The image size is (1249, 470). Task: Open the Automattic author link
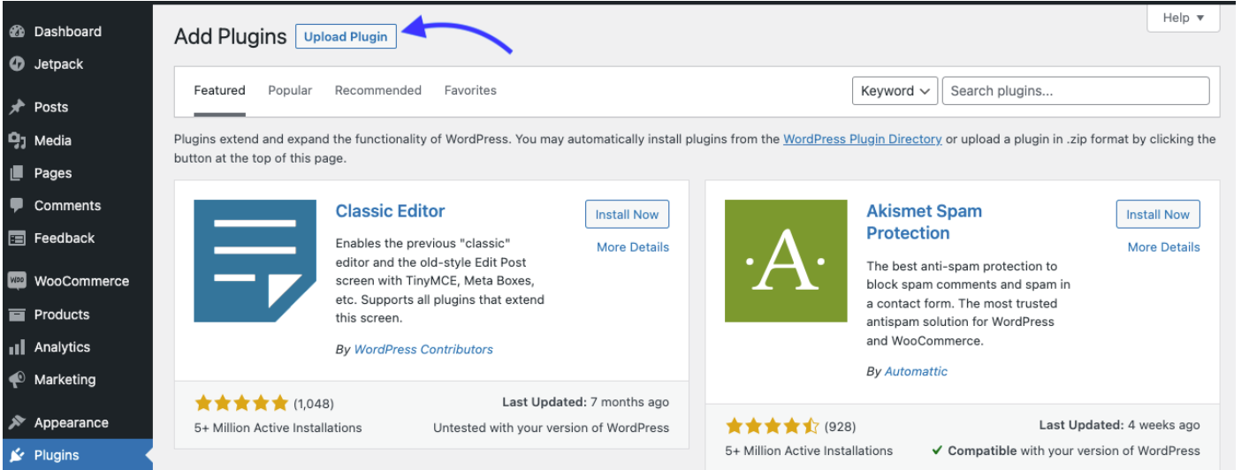[916, 372]
